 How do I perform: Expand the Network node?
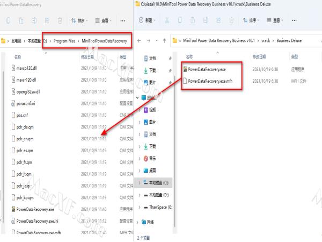tap(137, 222)
